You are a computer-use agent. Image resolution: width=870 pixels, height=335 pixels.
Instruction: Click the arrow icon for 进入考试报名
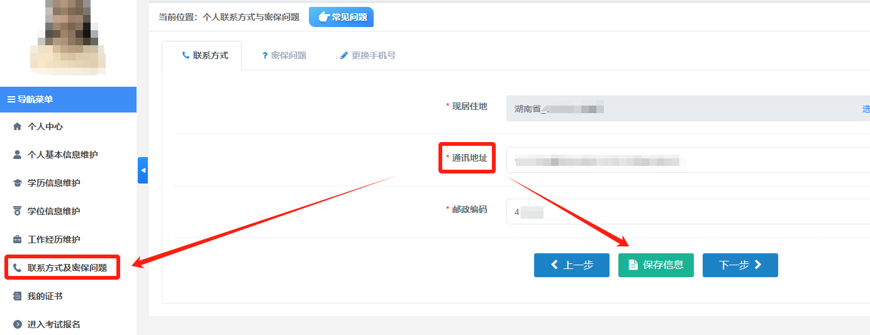17,324
